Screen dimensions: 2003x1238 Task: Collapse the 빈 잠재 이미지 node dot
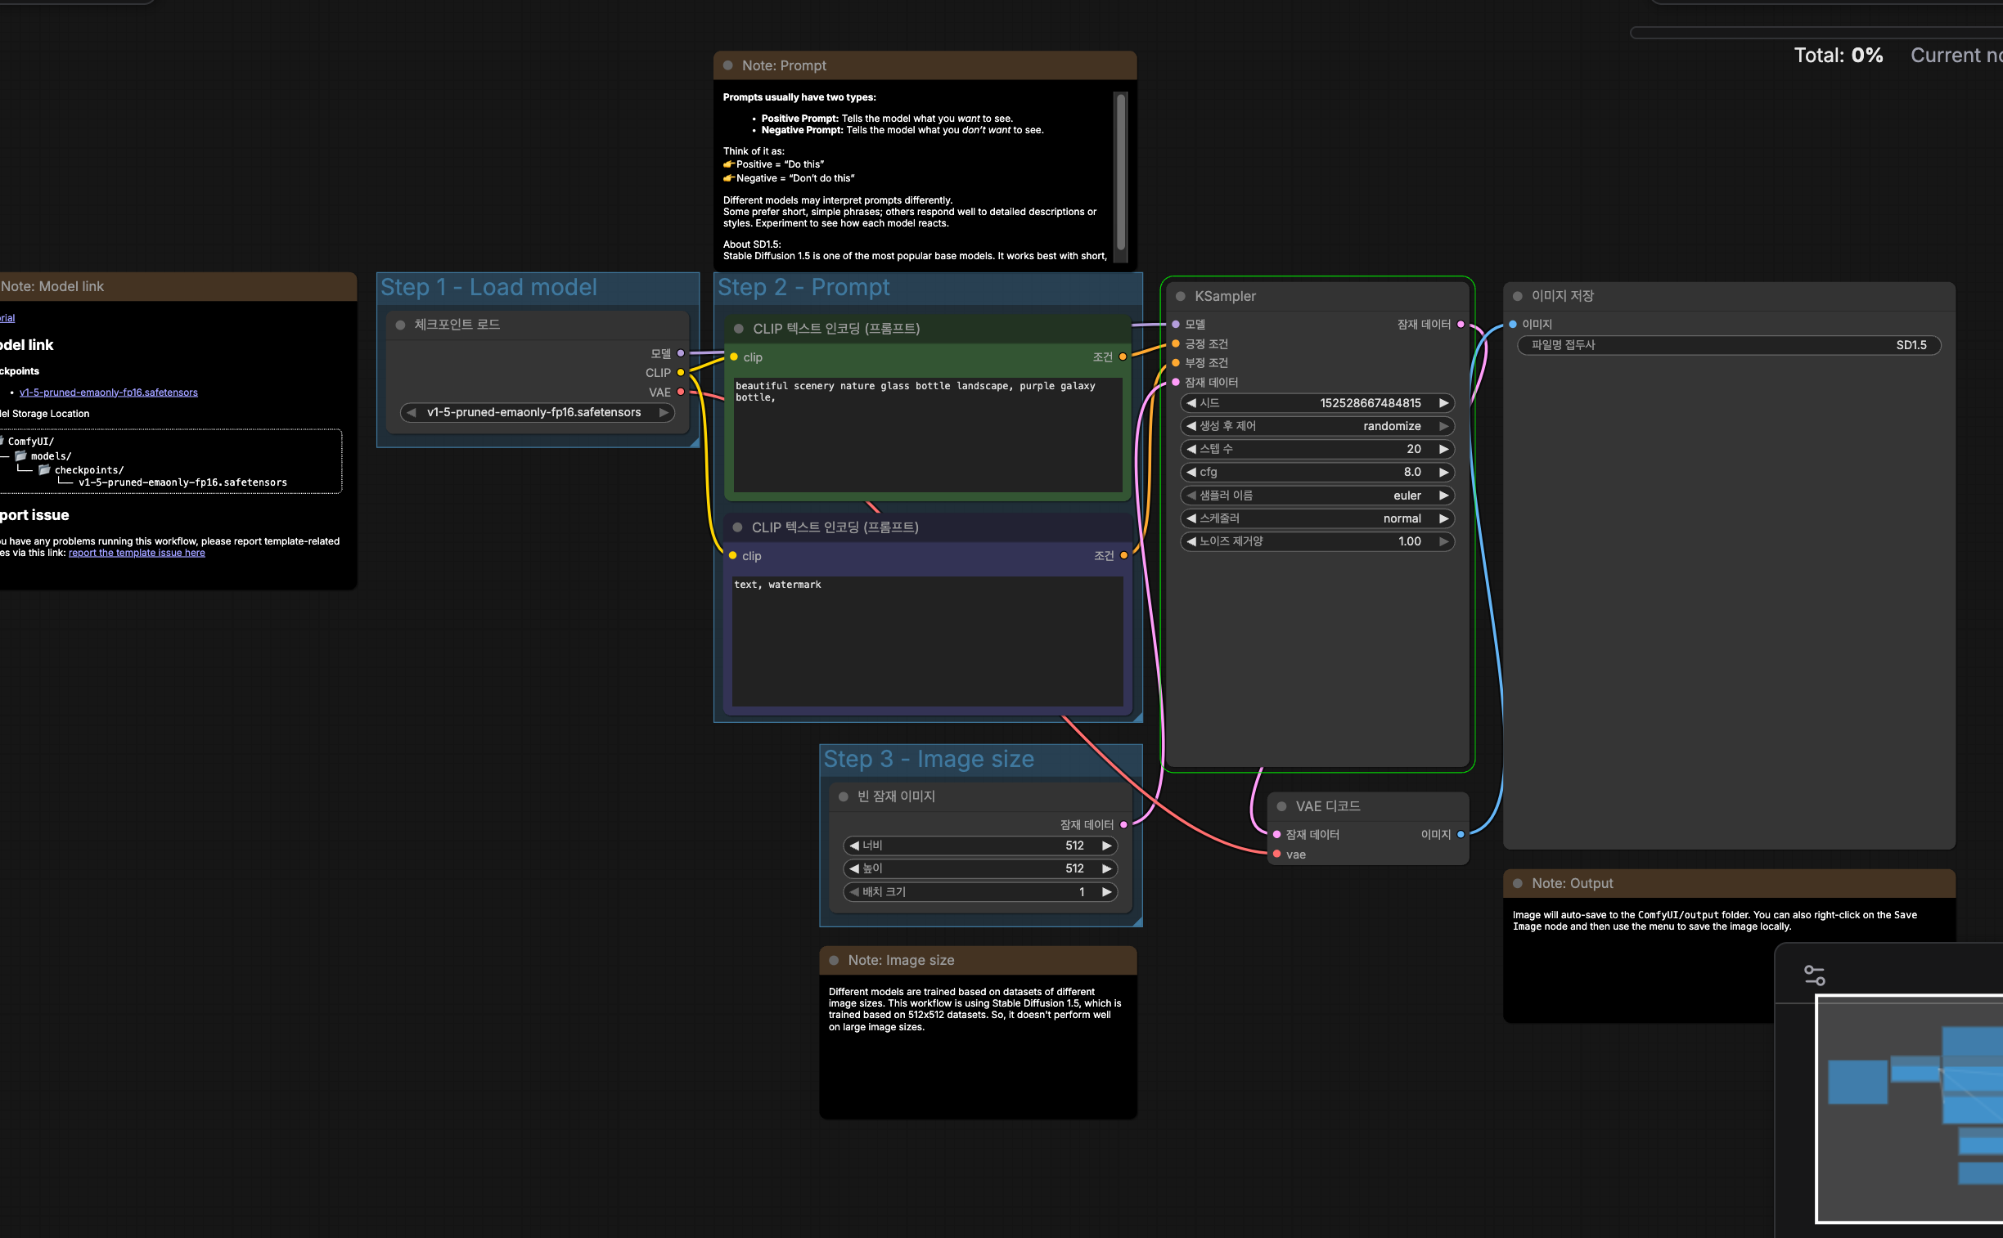pos(843,796)
